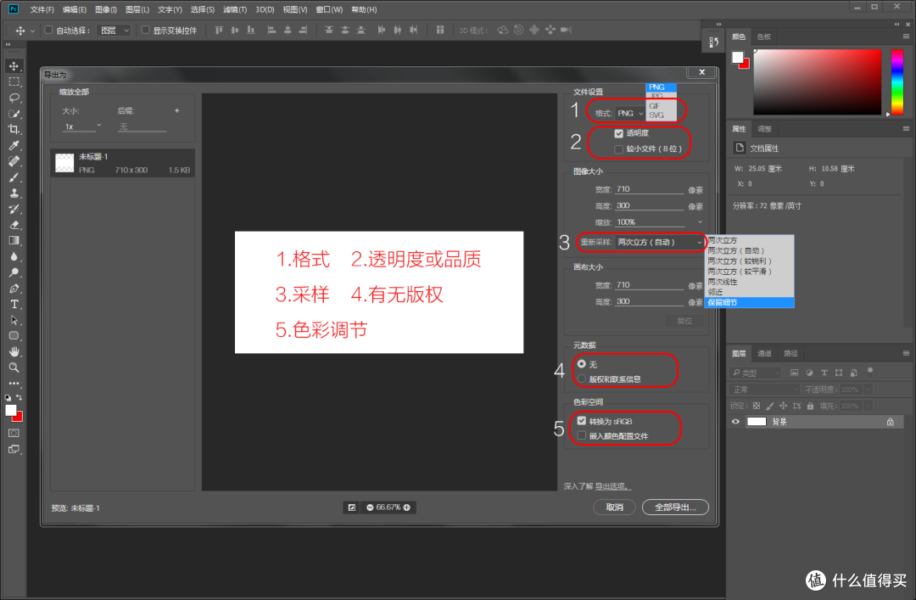916x600 pixels.
Task: Select the Type tool
Action: click(13, 303)
